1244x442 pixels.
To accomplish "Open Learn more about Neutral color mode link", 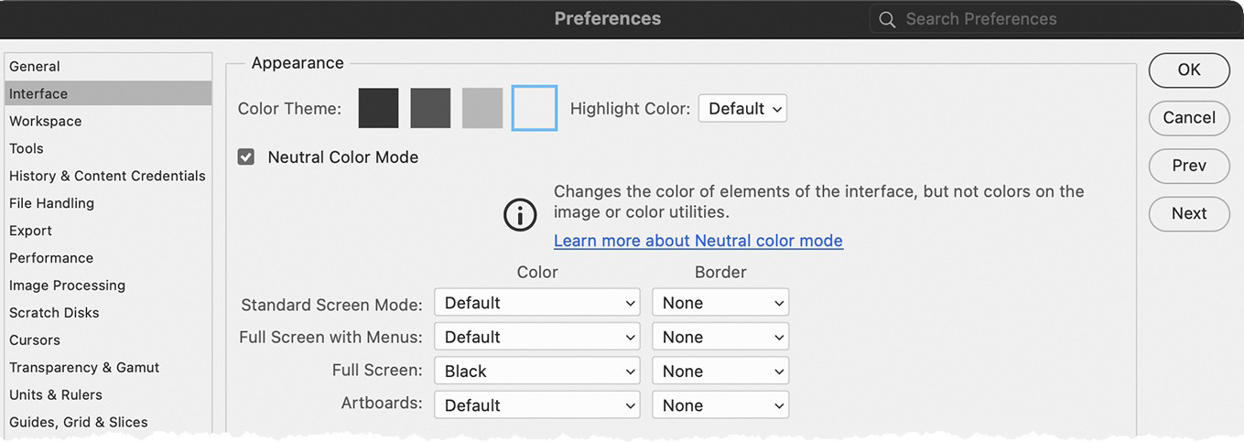I will 698,241.
